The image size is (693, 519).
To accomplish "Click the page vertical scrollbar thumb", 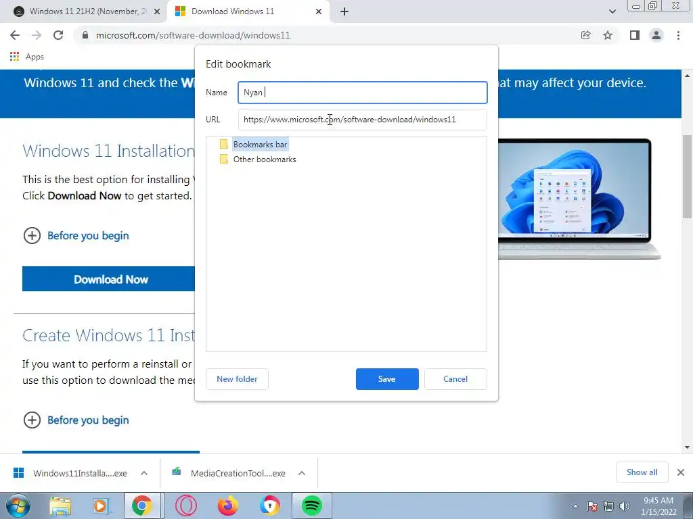I will pos(687,176).
